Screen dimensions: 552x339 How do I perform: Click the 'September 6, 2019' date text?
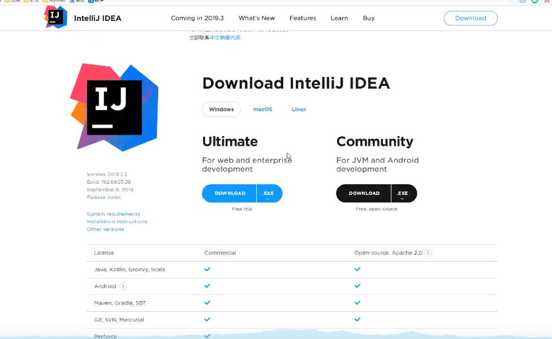110,189
